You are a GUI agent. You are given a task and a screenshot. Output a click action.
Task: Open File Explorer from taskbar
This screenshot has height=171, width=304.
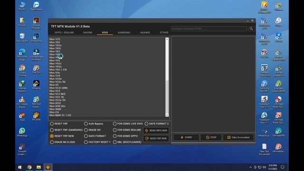39,167
